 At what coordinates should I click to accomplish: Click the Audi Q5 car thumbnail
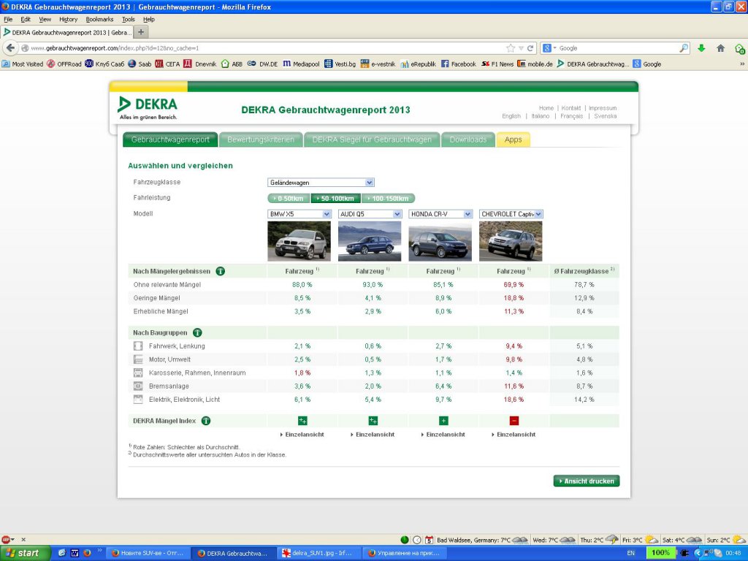(x=370, y=241)
